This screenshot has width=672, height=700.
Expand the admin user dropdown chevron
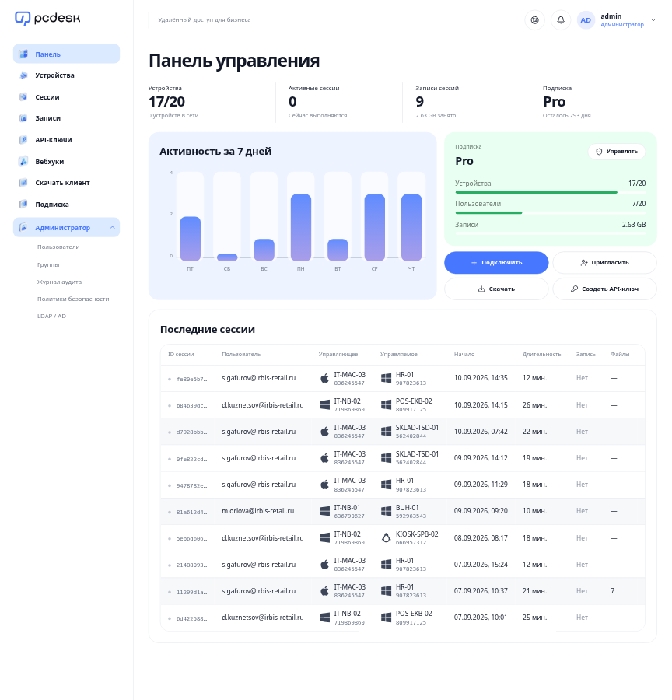coord(653,20)
